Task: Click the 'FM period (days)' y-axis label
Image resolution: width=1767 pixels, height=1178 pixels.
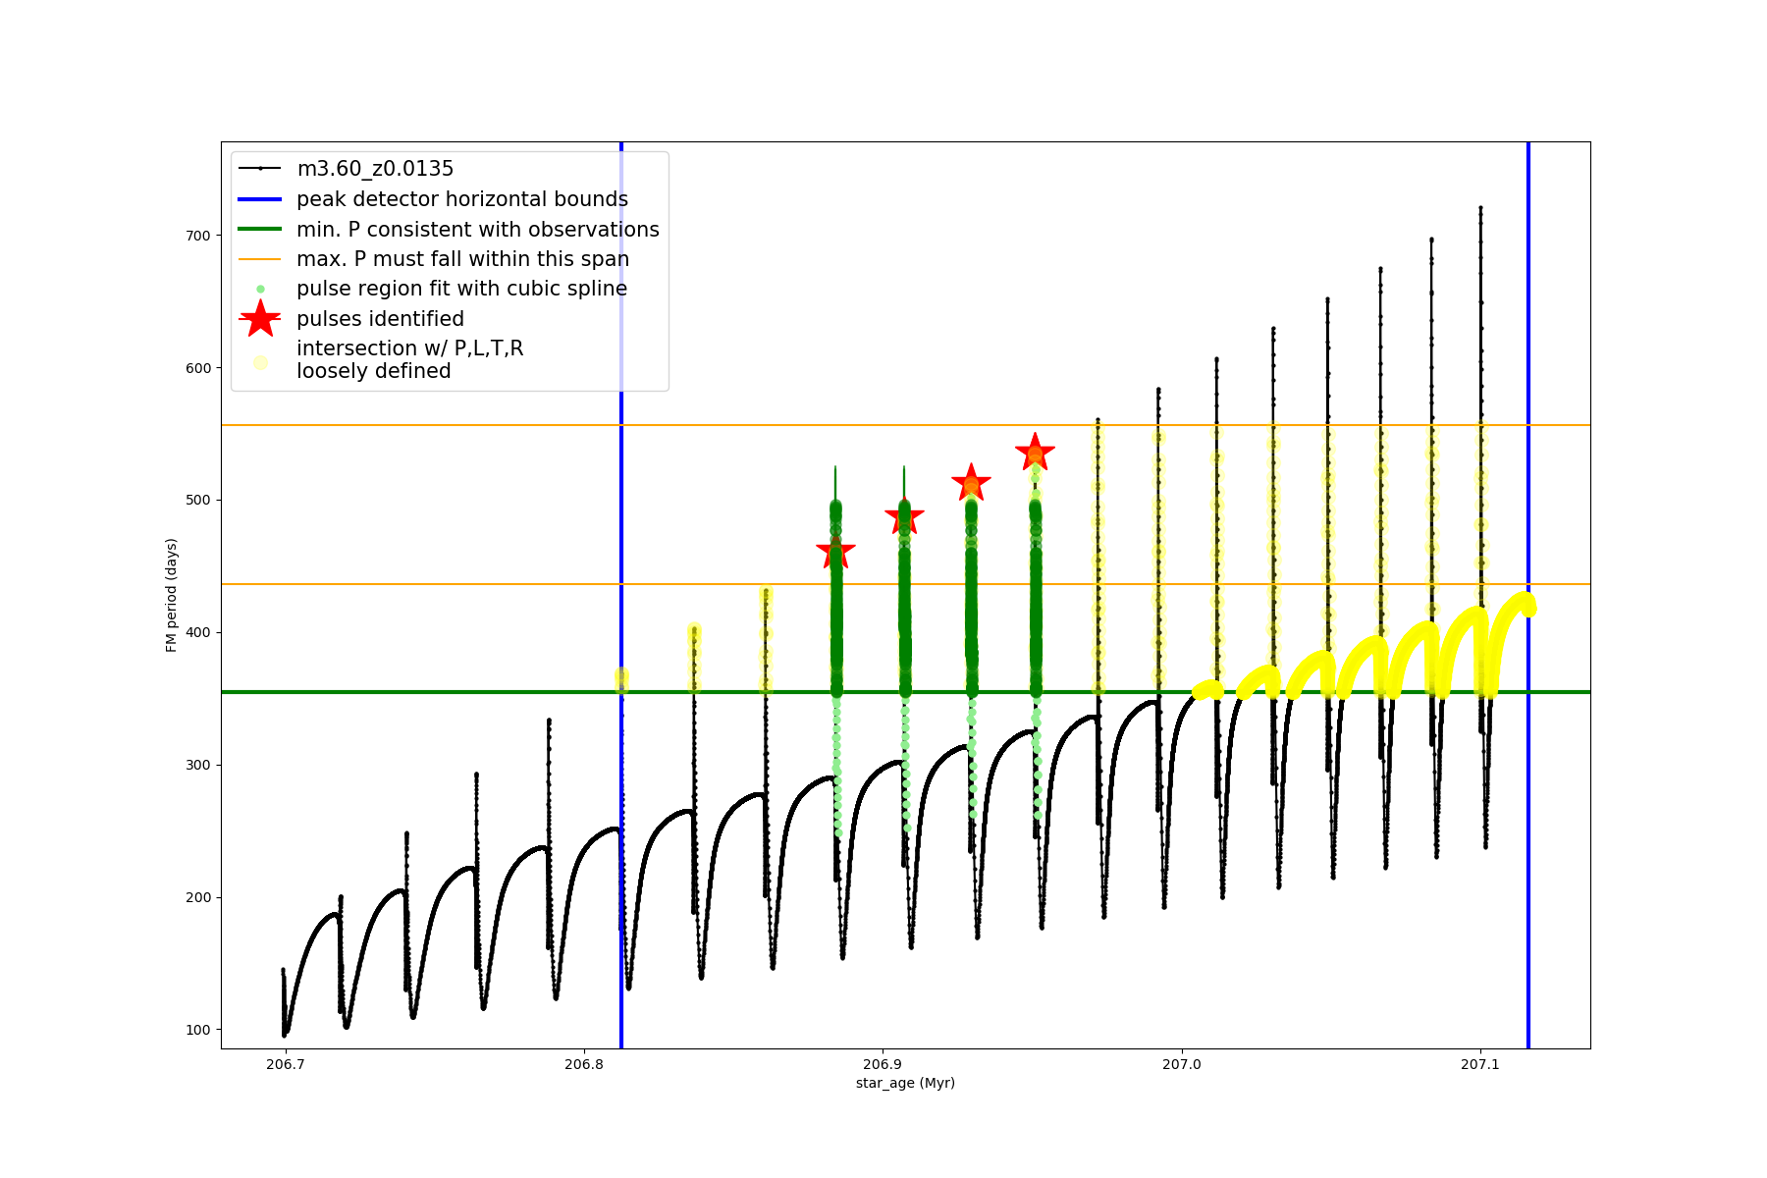Action: (x=172, y=595)
